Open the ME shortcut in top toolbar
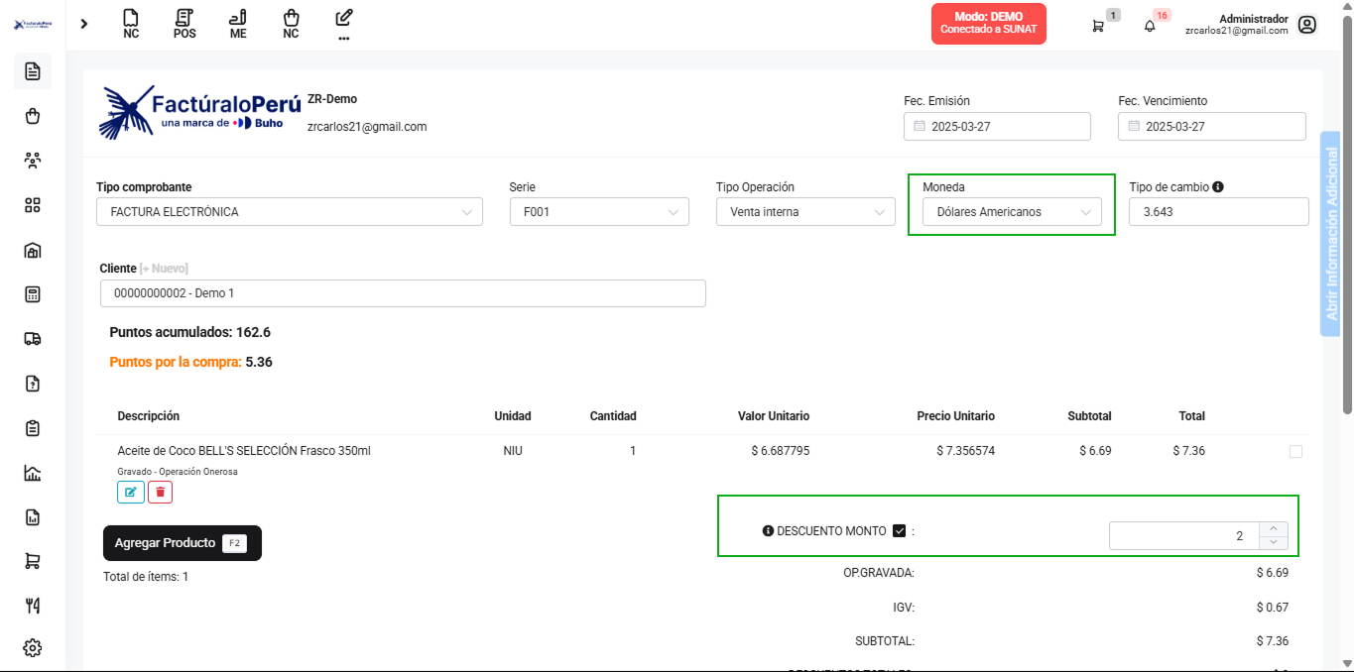This screenshot has width=1354, height=672. [x=238, y=24]
